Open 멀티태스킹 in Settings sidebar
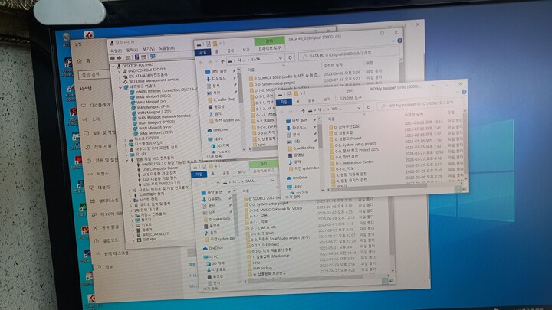 pyautogui.click(x=104, y=201)
